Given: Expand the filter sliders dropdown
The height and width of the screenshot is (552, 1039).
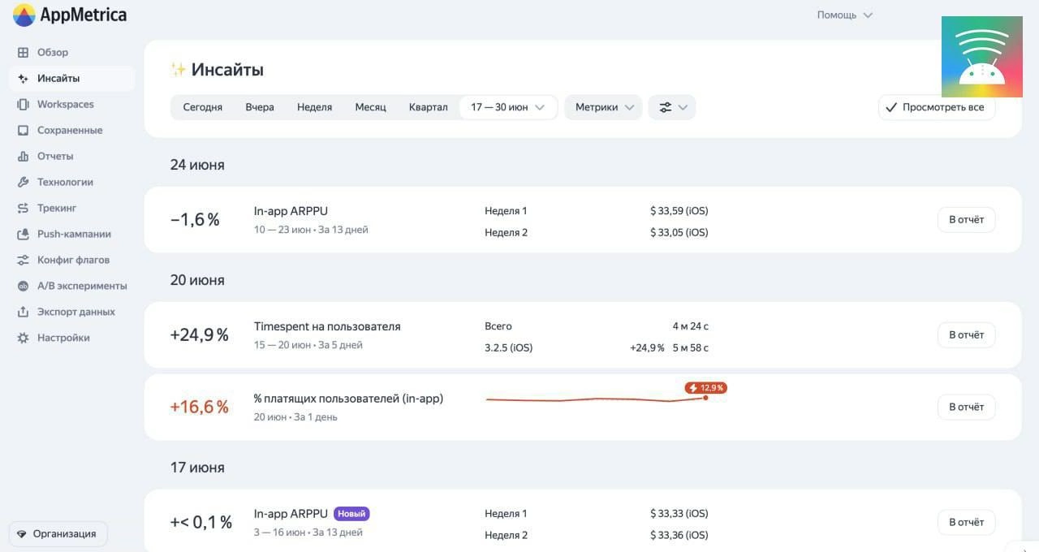Looking at the screenshot, I should click(672, 107).
